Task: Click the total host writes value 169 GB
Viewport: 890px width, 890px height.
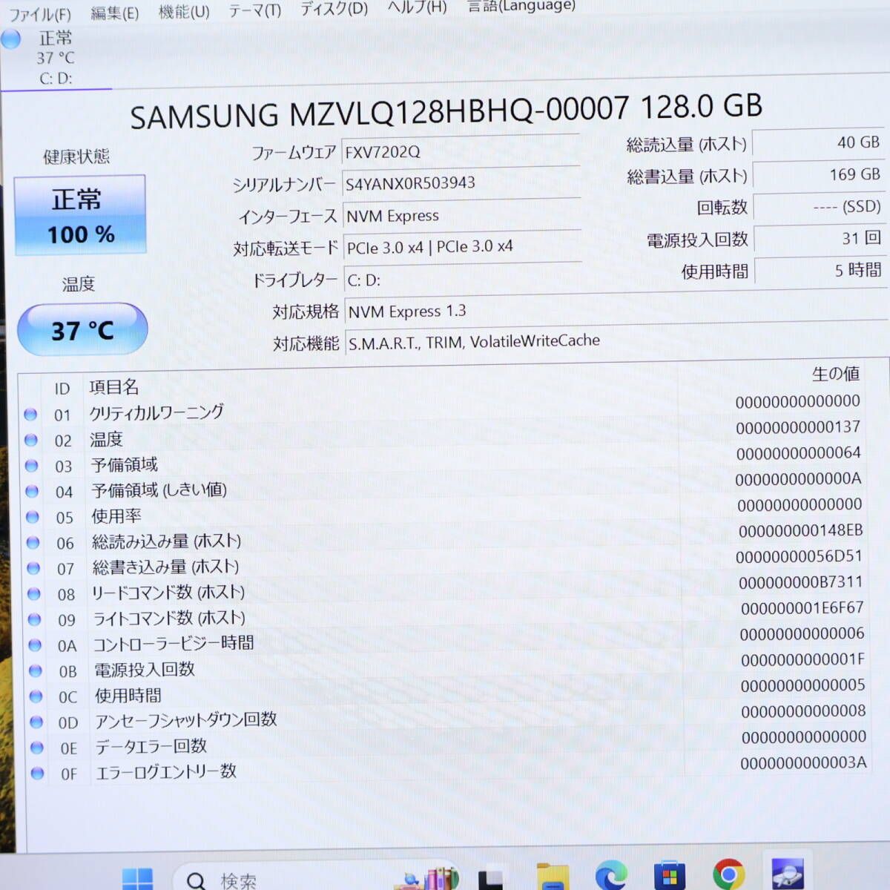Action: 818,175
